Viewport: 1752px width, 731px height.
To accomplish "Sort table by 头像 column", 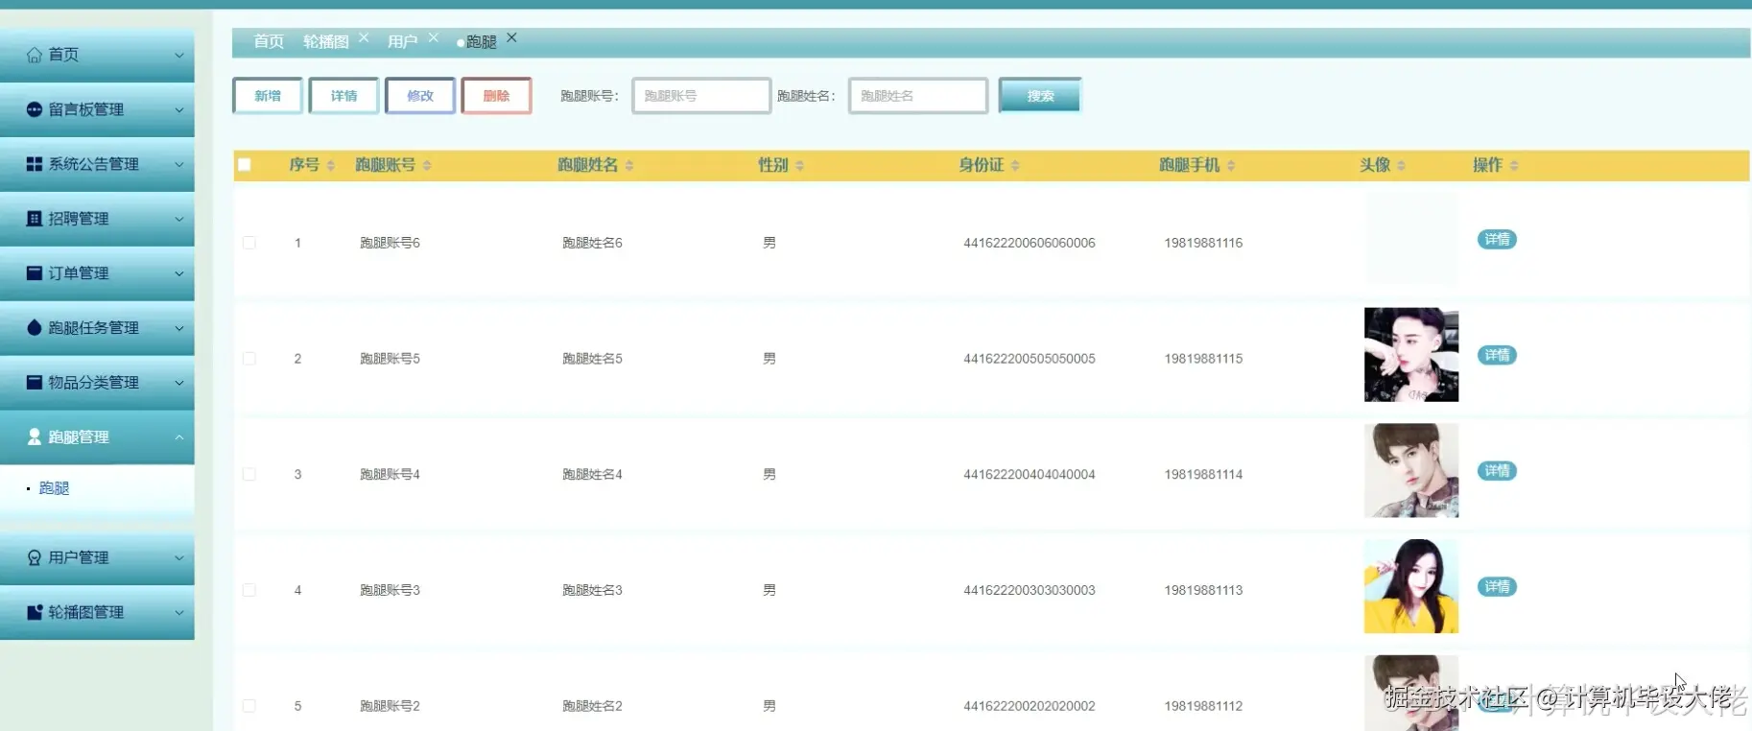I will (1401, 166).
